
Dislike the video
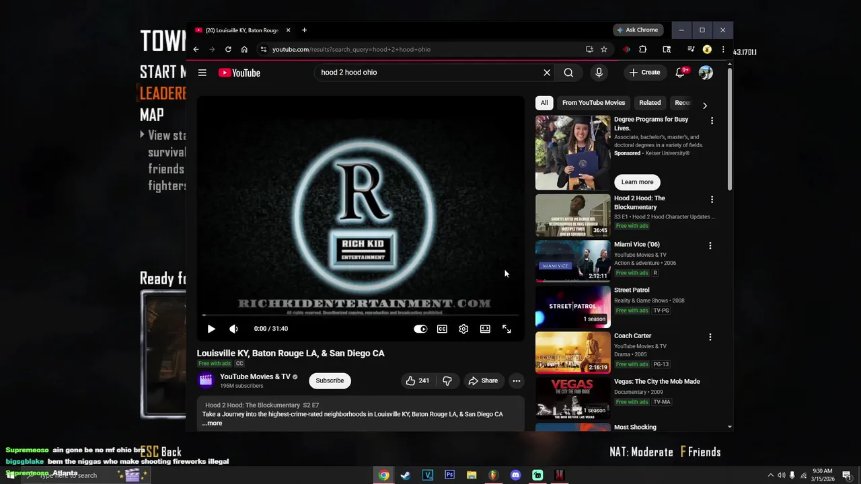coord(447,380)
